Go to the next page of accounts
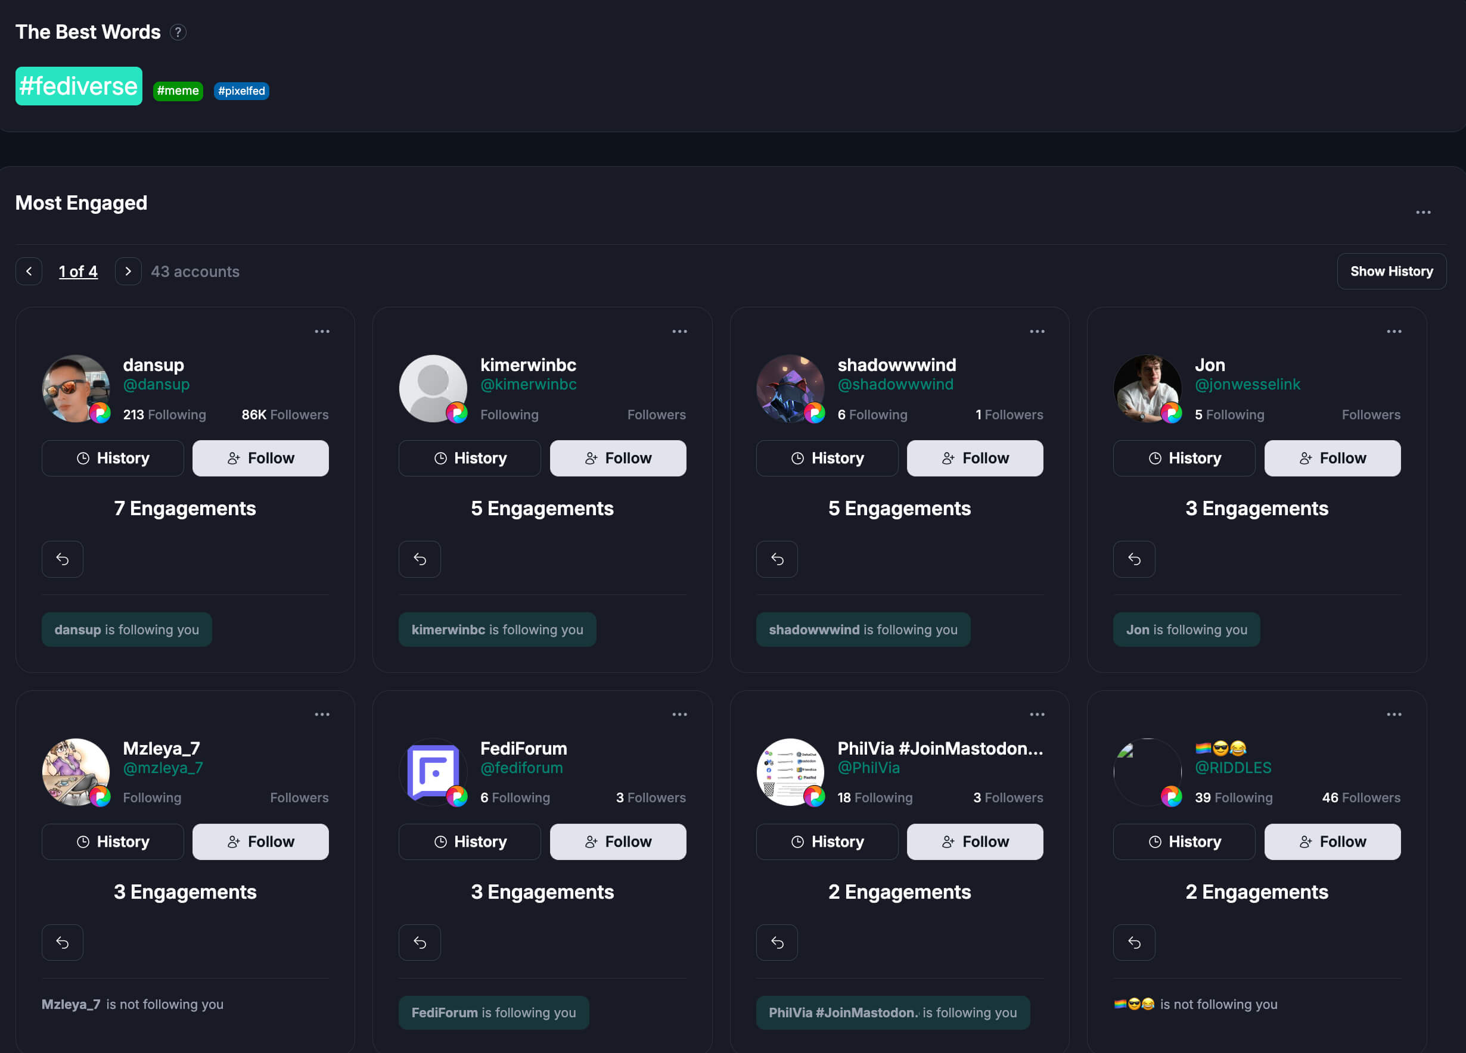The height and width of the screenshot is (1053, 1466). [x=128, y=272]
